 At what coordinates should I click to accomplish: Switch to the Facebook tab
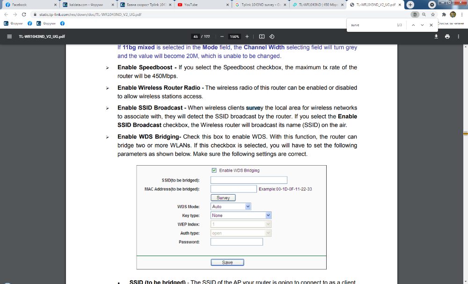31,5
